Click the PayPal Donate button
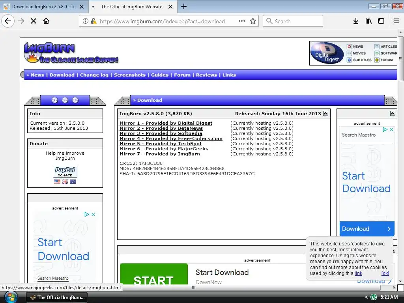 (65, 172)
